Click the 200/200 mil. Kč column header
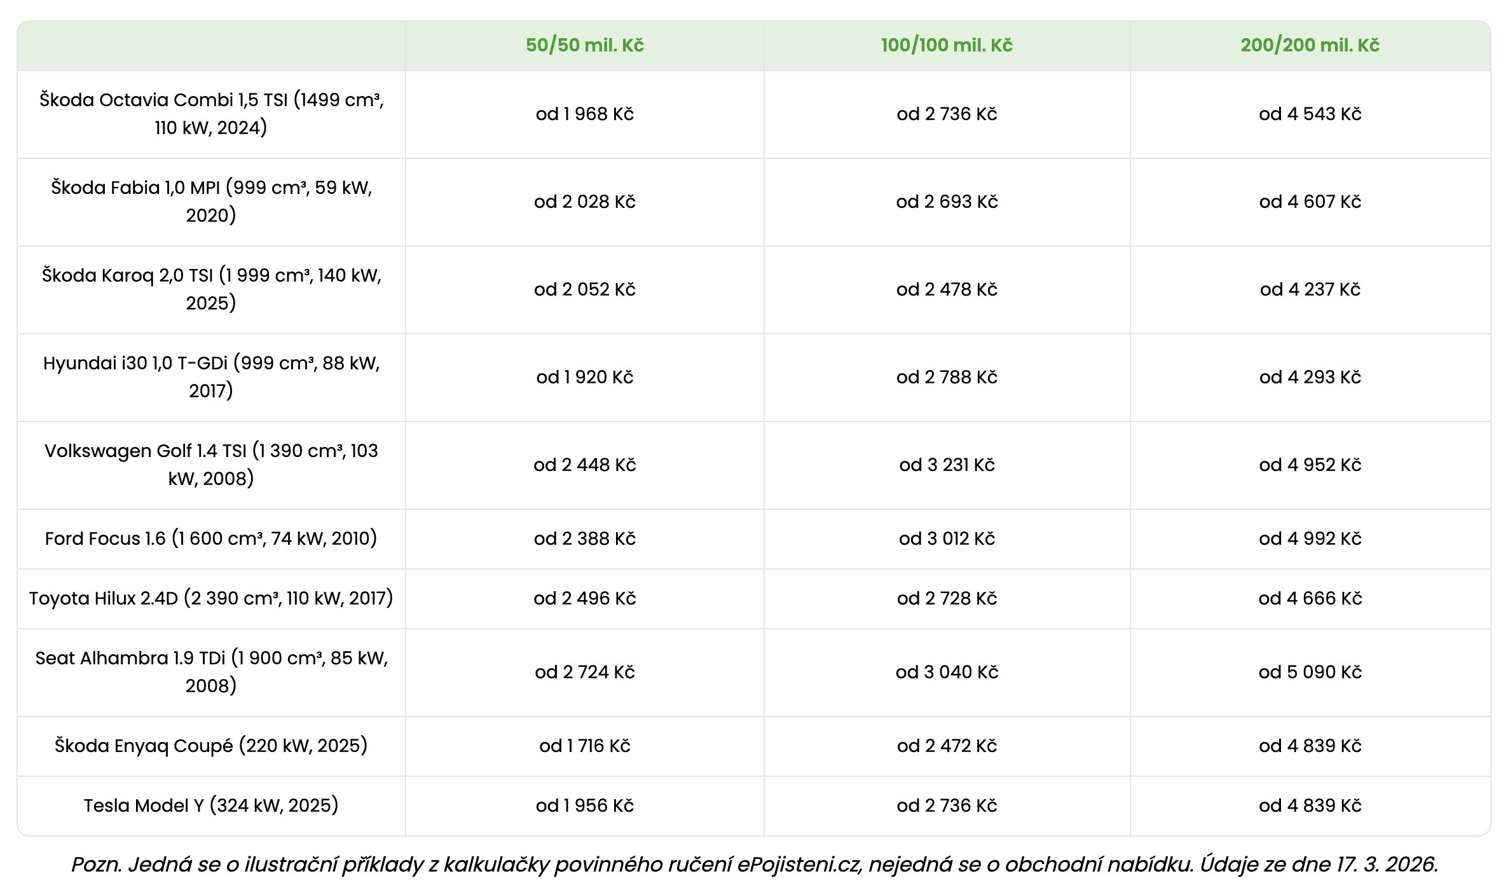The height and width of the screenshot is (890, 1508). tap(1310, 45)
